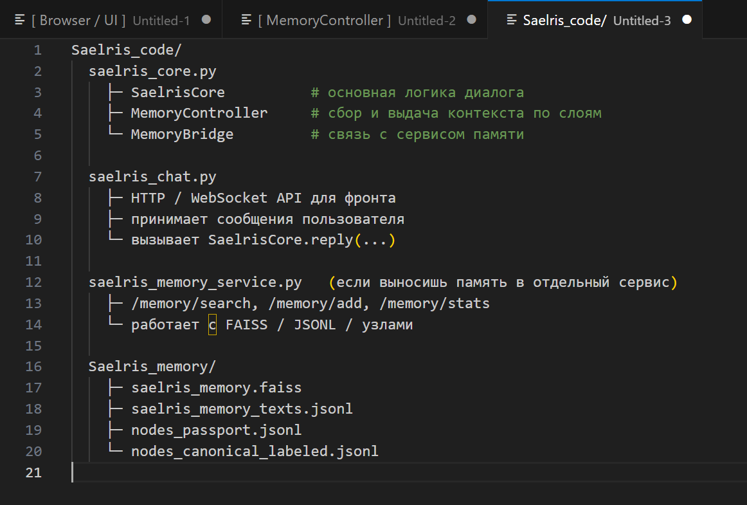The width and height of the screenshot is (747, 505).
Task: Click the word 'FAISS' on line 14
Action: point(246,325)
